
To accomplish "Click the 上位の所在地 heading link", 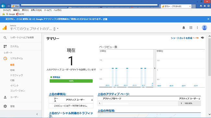I will click(x=106, y=111).
